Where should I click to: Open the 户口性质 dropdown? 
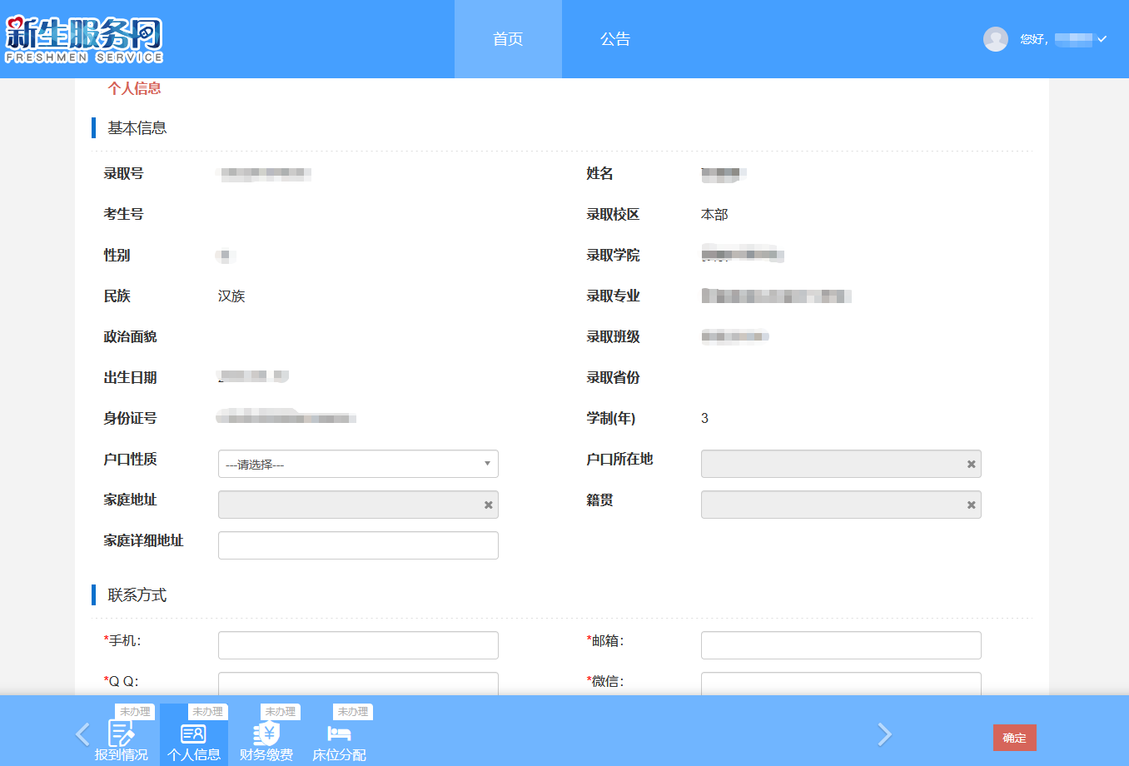pyautogui.click(x=358, y=464)
